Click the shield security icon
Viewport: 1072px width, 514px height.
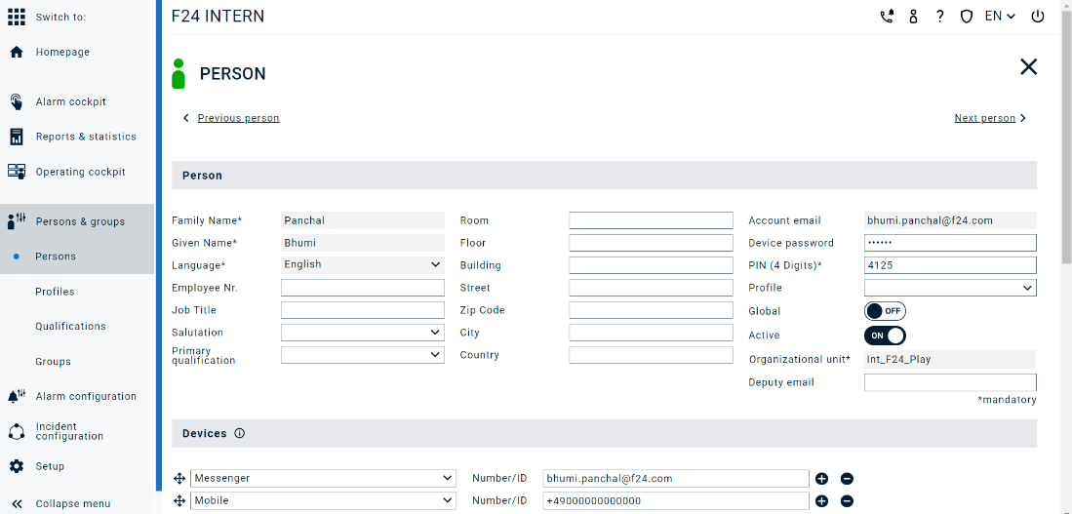(966, 17)
